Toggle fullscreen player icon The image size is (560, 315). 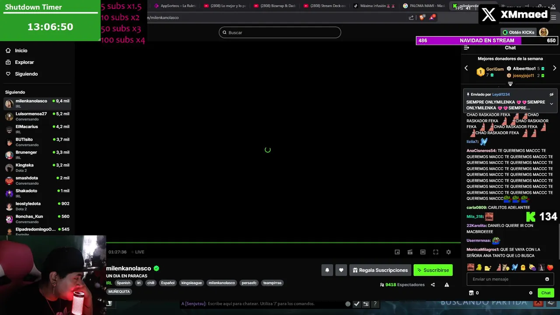coord(436,252)
